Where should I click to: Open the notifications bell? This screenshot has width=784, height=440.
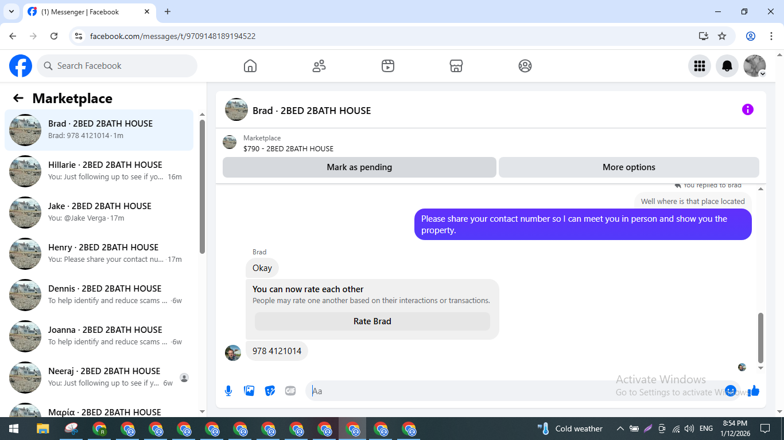click(x=727, y=66)
